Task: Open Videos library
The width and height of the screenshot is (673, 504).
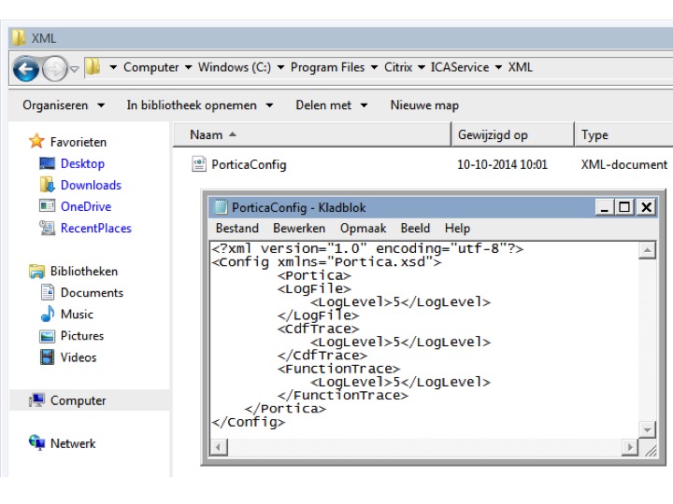Action: [79, 357]
